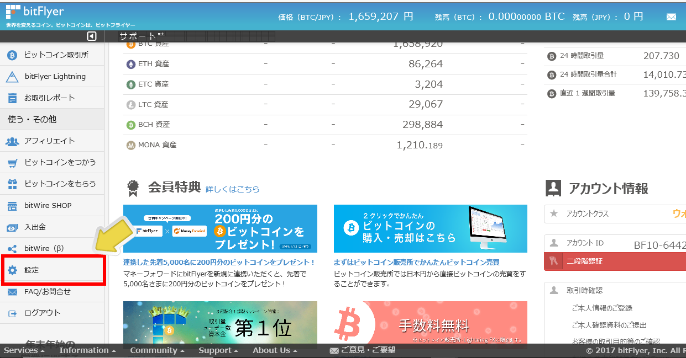The height and width of the screenshot is (358, 686).
Task: Open the 手数料無料 banner
Action: [x=431, y=323]
